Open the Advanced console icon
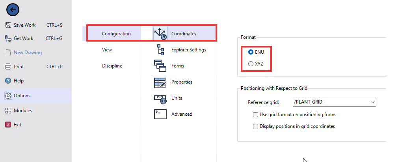The width and height of the screenshot is (398, 162). pos(160,114)
